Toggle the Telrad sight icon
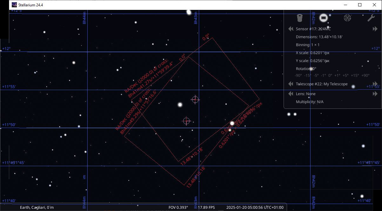This screenshot has height=211, width=382. (347, 18)
